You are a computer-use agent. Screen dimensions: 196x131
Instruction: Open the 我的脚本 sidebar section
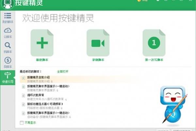[8, 18]
